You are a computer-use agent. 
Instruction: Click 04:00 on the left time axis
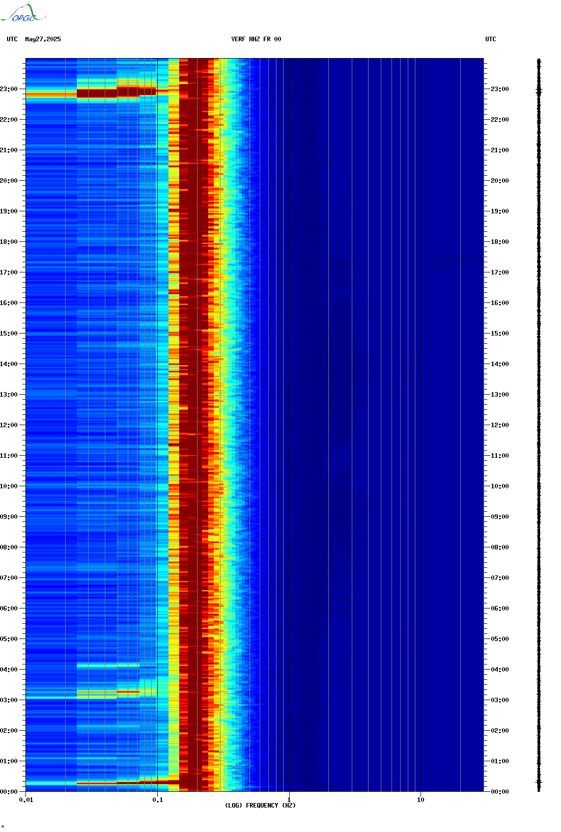[9, 670]
